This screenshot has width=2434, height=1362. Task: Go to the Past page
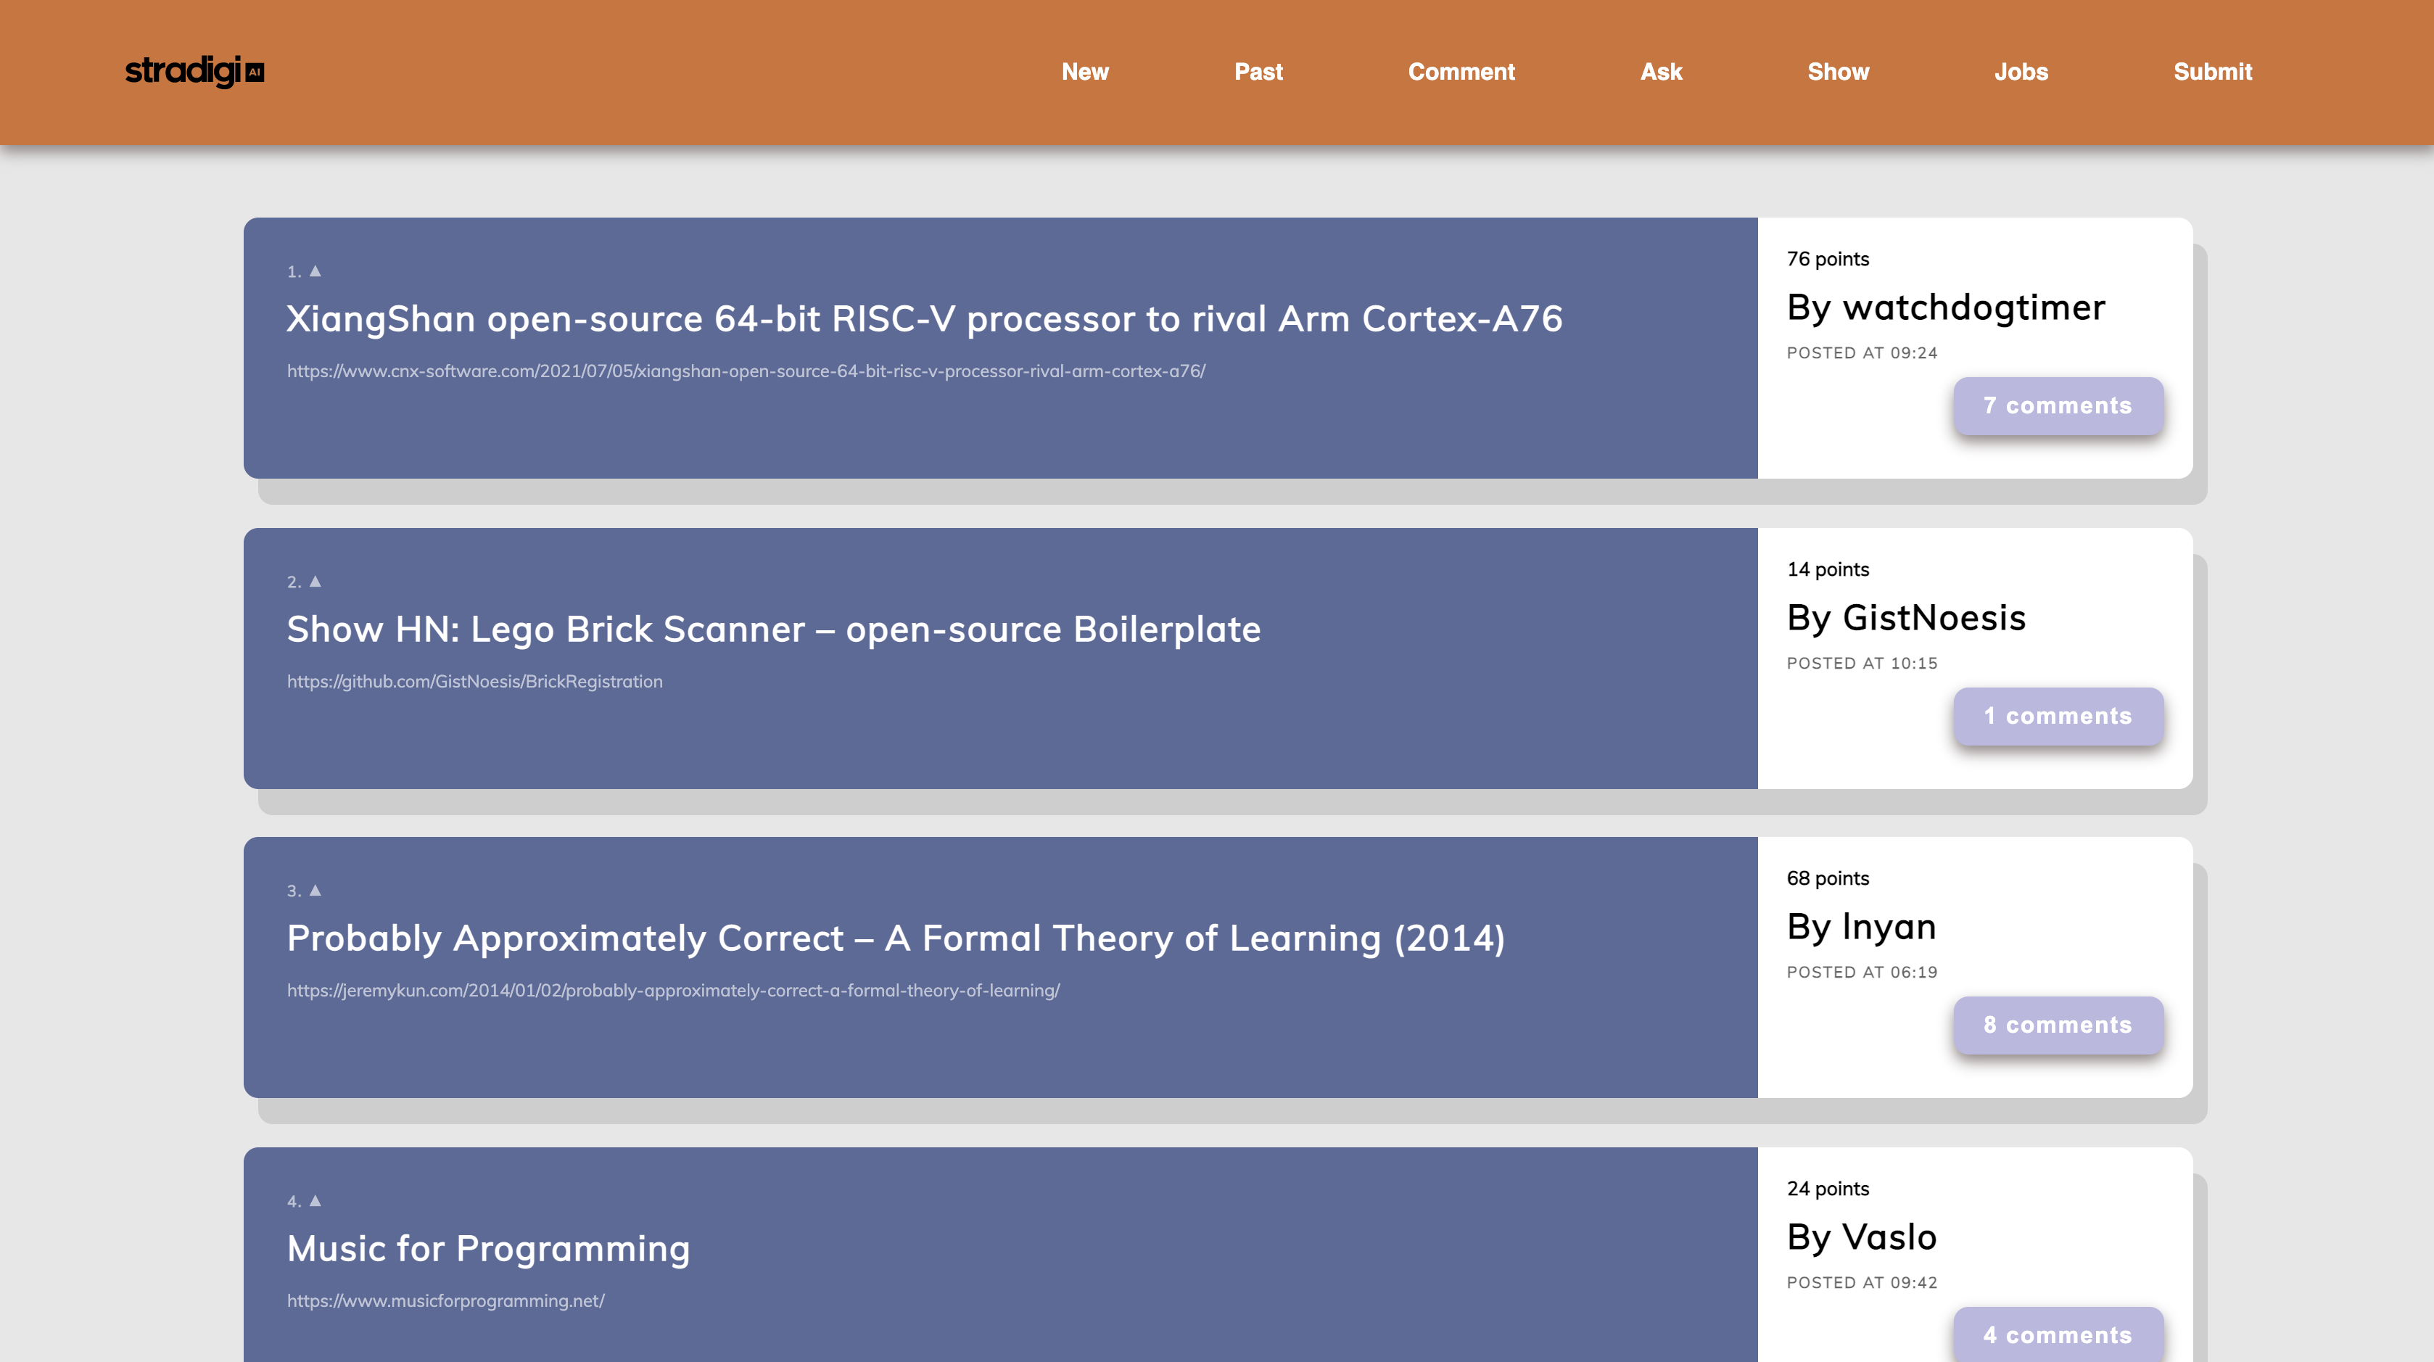click(x=1258, y=72)
